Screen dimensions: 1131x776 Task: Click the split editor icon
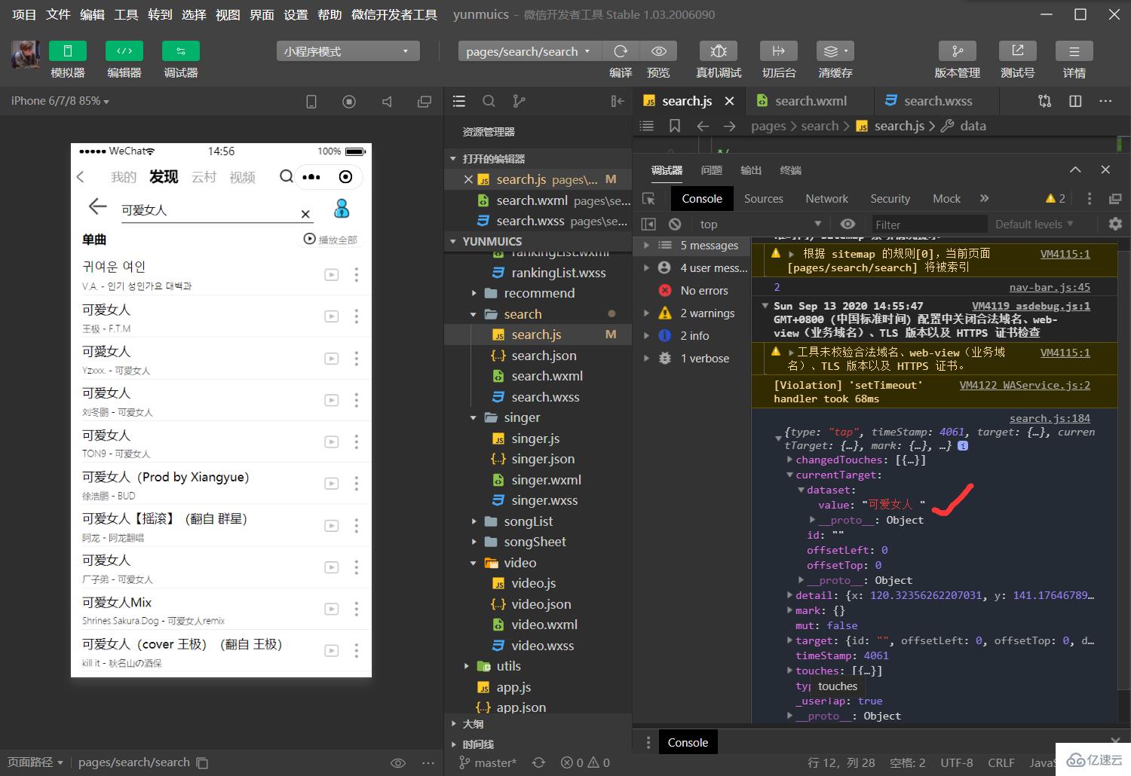(x=1076, y=101)
